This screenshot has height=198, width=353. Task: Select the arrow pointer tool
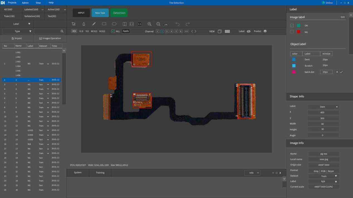[x=73, y=24]
